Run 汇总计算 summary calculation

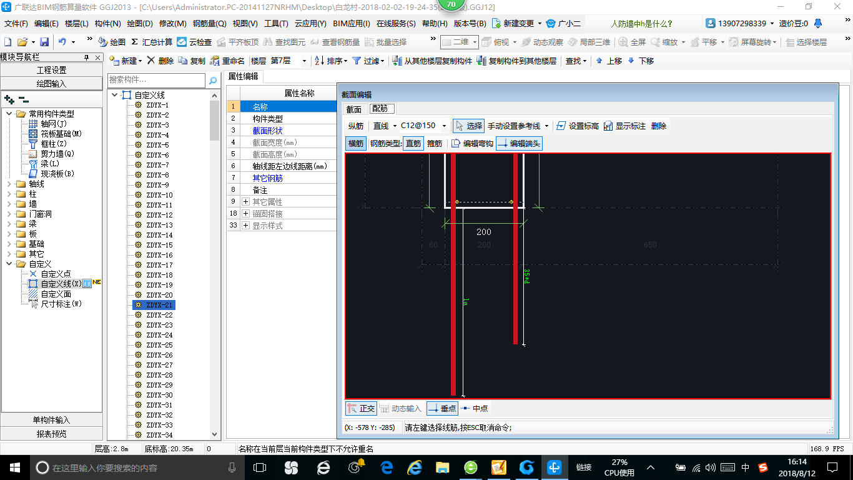pyautogui.click(x=152, y=42)
